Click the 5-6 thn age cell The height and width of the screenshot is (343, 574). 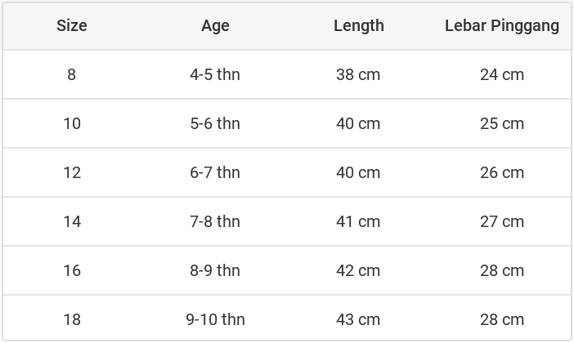[x=215, y=123]
